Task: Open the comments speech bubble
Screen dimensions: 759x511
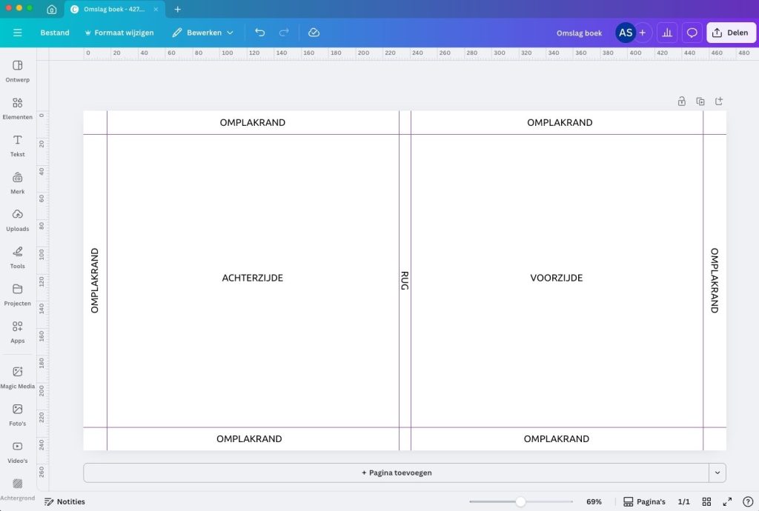Action: [x=692, y=33]
